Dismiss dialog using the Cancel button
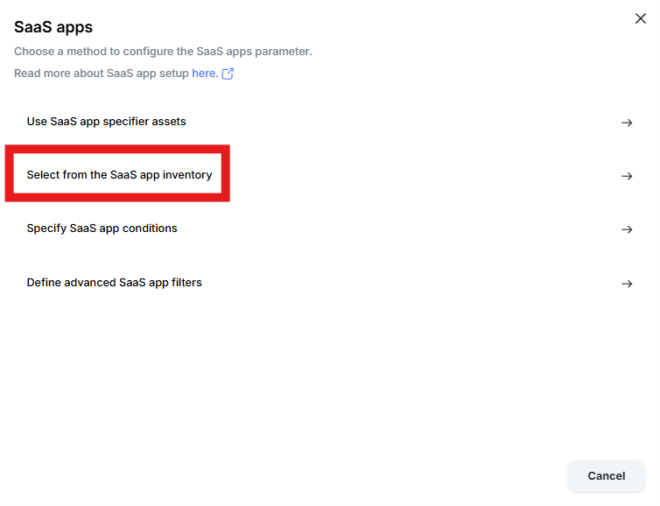The width and height of the screenshot is (660, 506). (x=606, y=475)
